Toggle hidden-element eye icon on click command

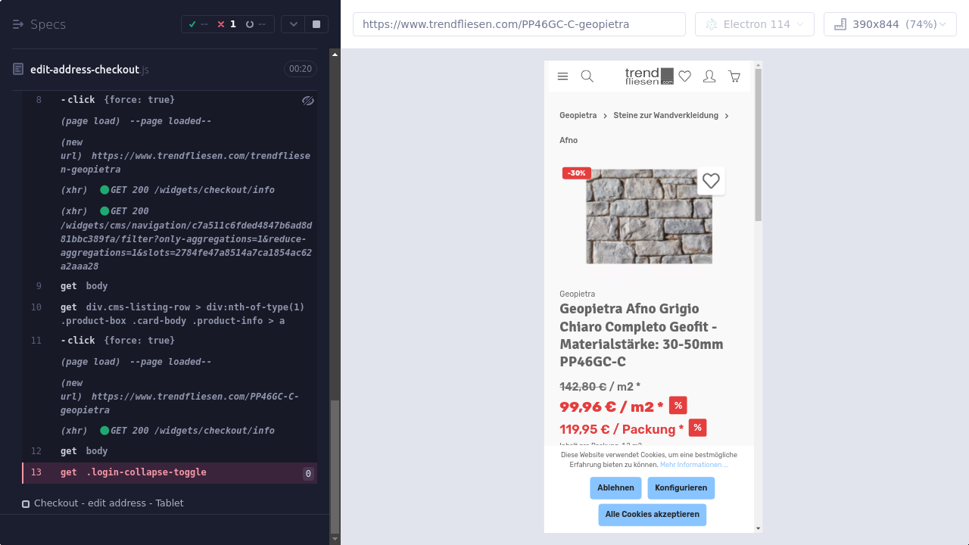pyautogui.click(x=307, y=101)
